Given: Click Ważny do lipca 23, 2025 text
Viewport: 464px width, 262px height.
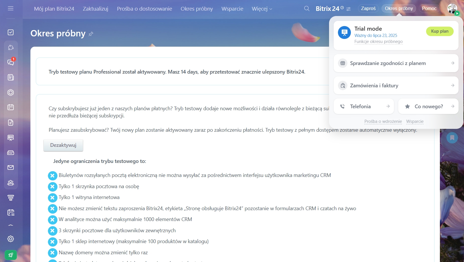Looking at the screenshot, I should point(376,36).
